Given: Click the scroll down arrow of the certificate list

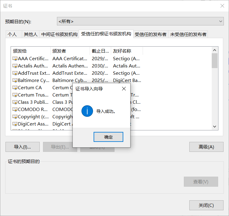Looking at the screenshot, I should coord(214,126).
